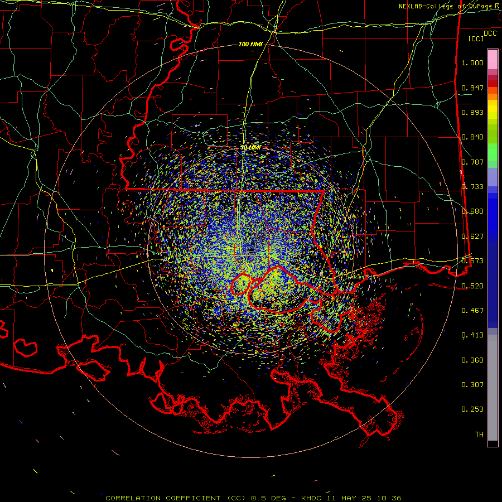Click the 0.307 value on the scale
The image size is (502, 502).
(472, 385)
